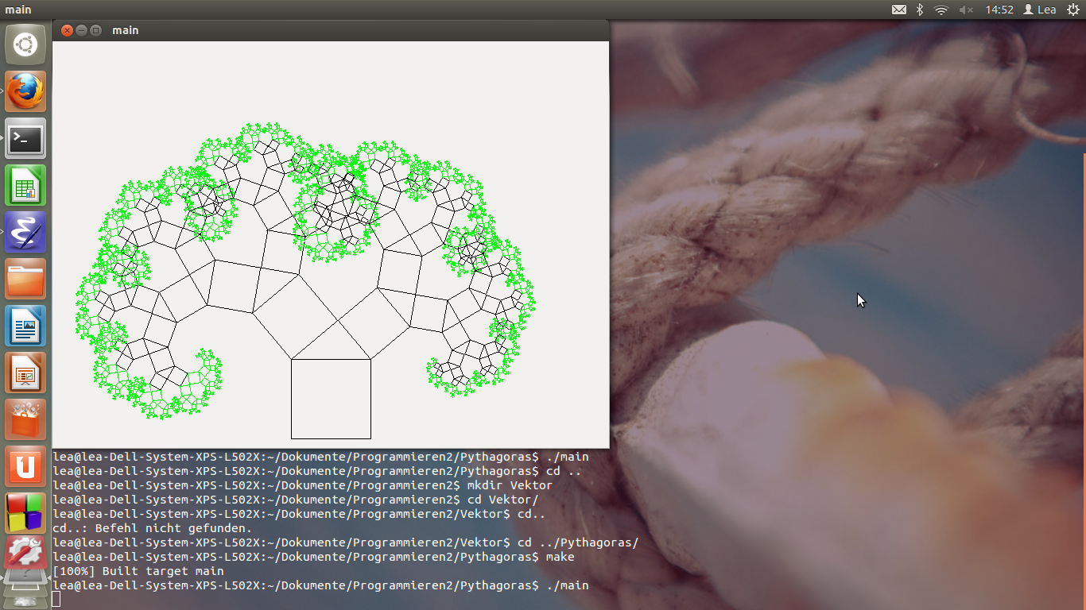
Task: Open the Ubuntu Dash home button
Action: [25, 44]
